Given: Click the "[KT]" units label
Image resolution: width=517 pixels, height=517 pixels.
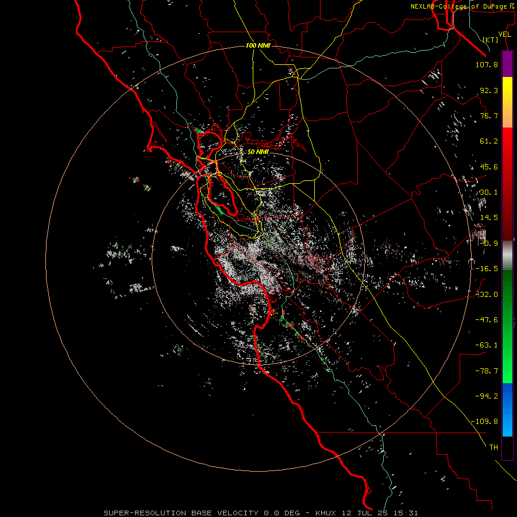Looking at the screenshot, I should point(491,40).
